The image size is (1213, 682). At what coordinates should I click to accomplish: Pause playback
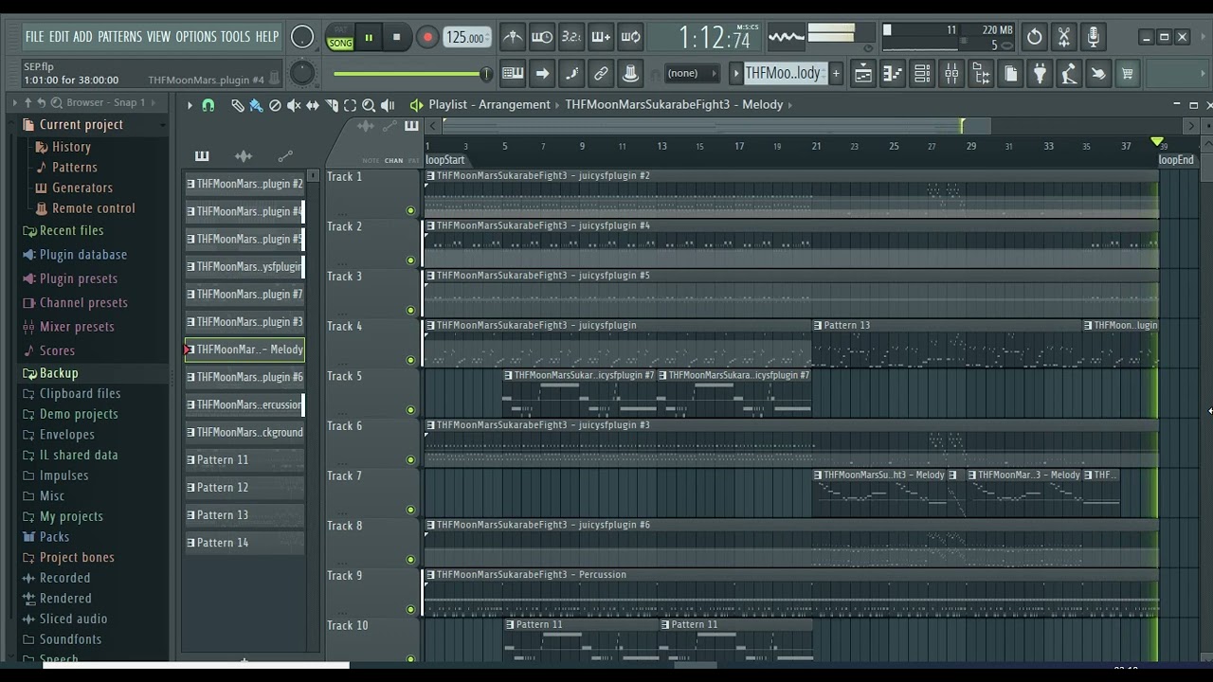(x=369, y=38)
